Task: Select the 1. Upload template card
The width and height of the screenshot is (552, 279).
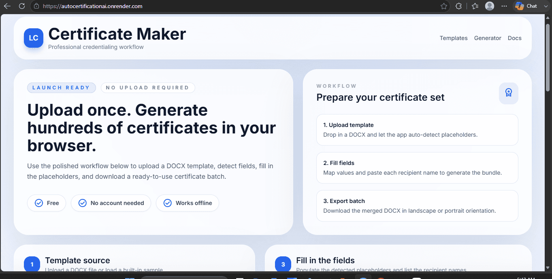Action: (x=417, y=130)
